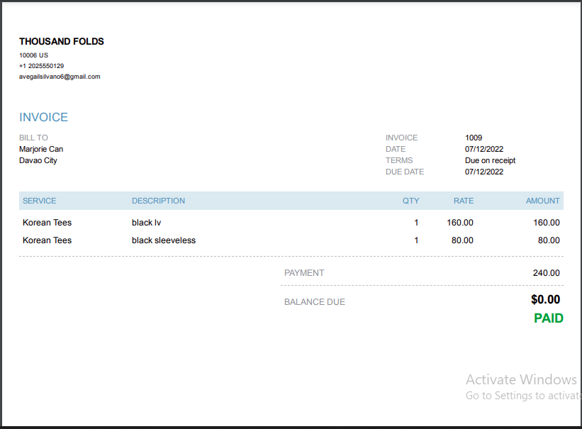This screenshot has height=429, width=582.
Task: Click the DESCRIPTION column header
Action: click(x=158, y=201)
